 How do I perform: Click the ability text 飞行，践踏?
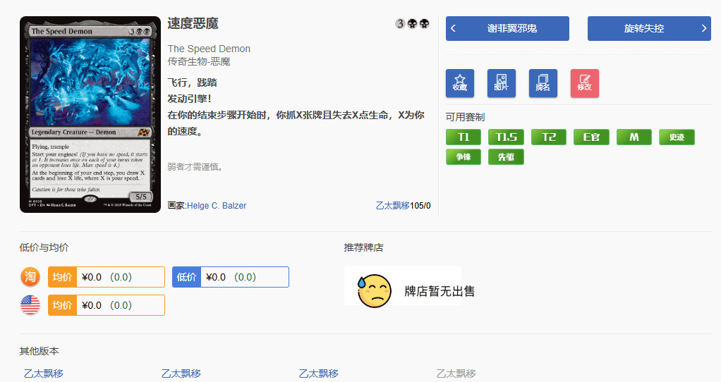point(192,82)
